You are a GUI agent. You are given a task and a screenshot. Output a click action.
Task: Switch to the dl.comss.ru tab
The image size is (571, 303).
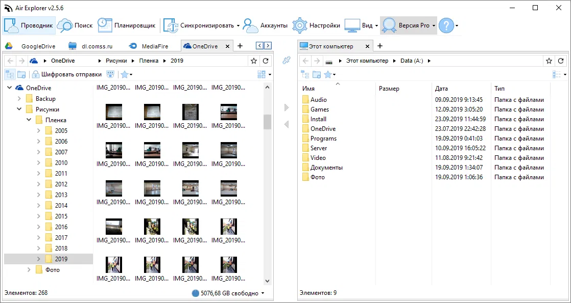pyautogui.click(x=91, y=46)
